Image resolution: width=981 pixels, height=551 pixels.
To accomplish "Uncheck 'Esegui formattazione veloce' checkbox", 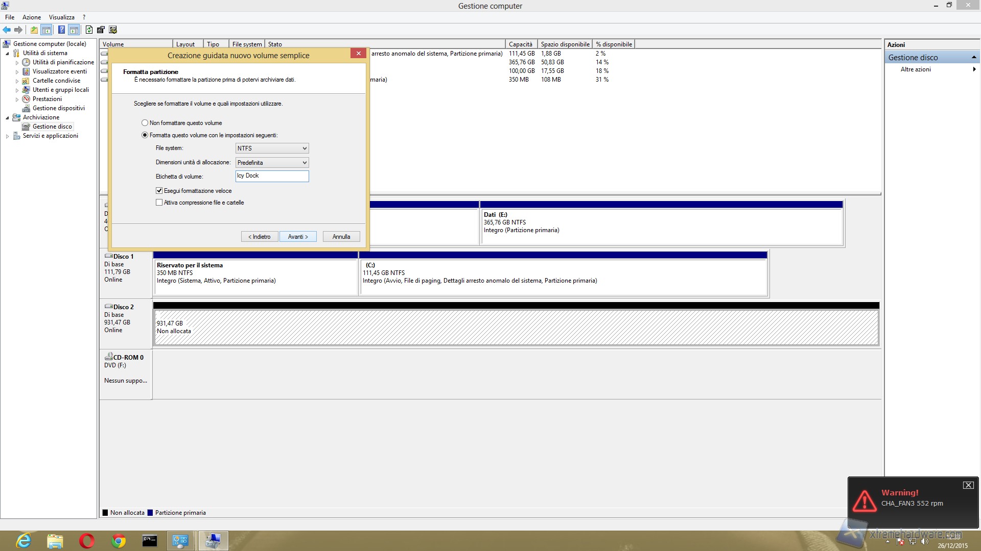I will pos(159,191).
